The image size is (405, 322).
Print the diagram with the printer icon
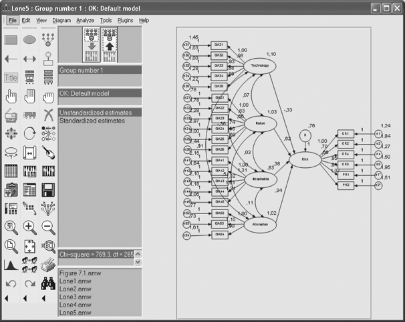coord(48,265)
